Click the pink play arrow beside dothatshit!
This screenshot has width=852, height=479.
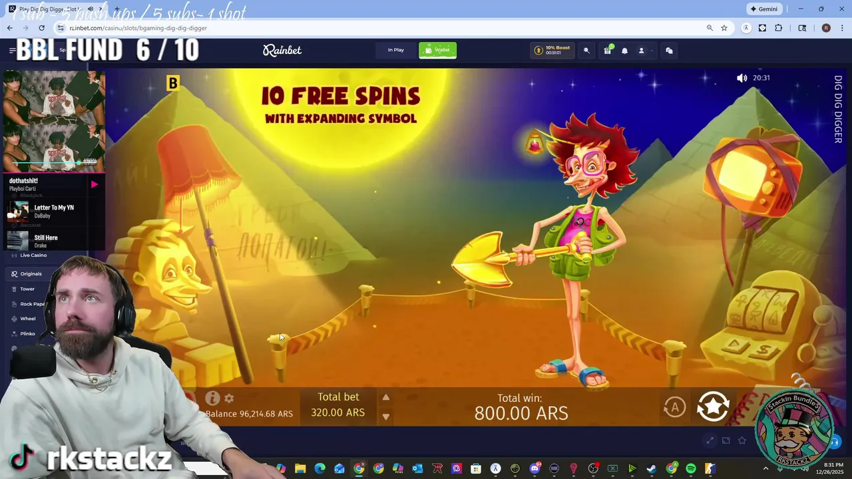coord(94,184)
